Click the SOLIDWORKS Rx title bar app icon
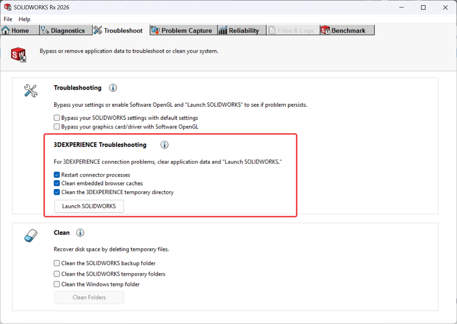 pos(7,7)
